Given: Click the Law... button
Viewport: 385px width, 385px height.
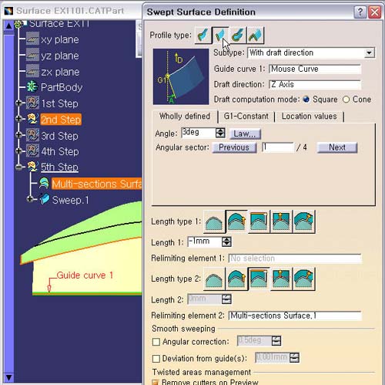Looking at the screenshot, I should (x=245, y=133).
